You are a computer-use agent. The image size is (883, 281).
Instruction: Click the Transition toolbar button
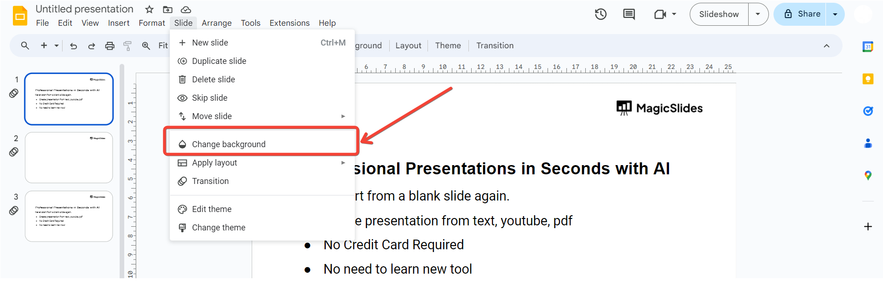point(495,46)
